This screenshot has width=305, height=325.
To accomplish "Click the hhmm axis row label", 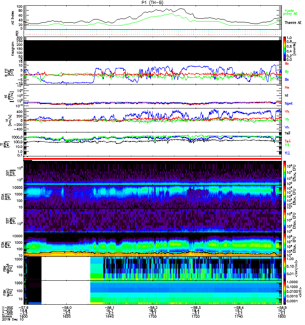I will 7,316.
